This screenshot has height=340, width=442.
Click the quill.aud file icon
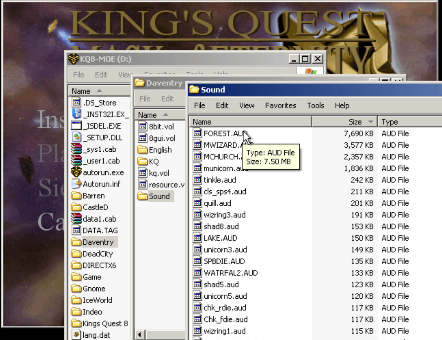(197, 203)
